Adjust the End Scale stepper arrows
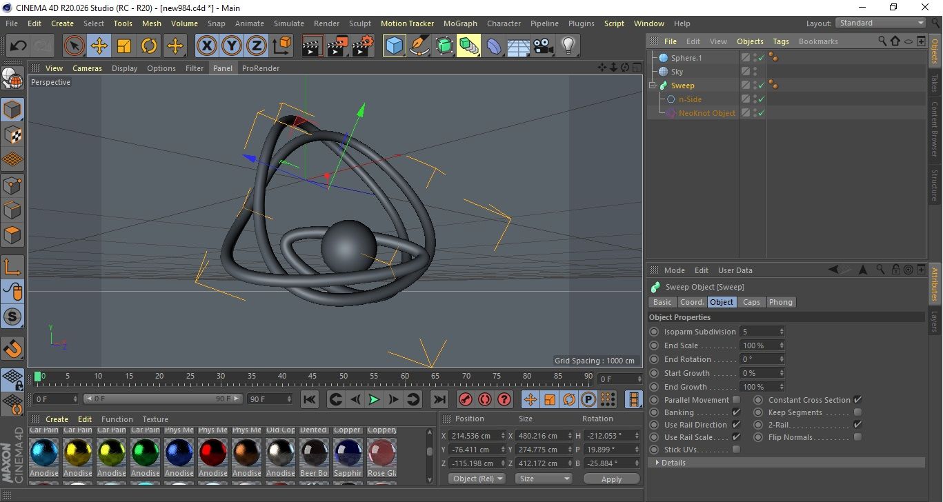943x502 pixels. pos(782,345)
